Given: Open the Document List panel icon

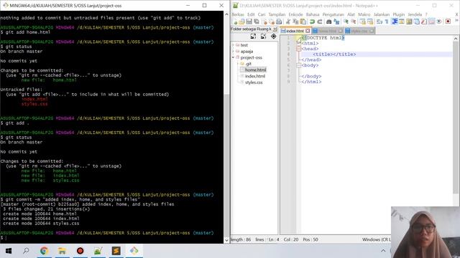Looking at the screenshot, I should click(x=417, y=21).
